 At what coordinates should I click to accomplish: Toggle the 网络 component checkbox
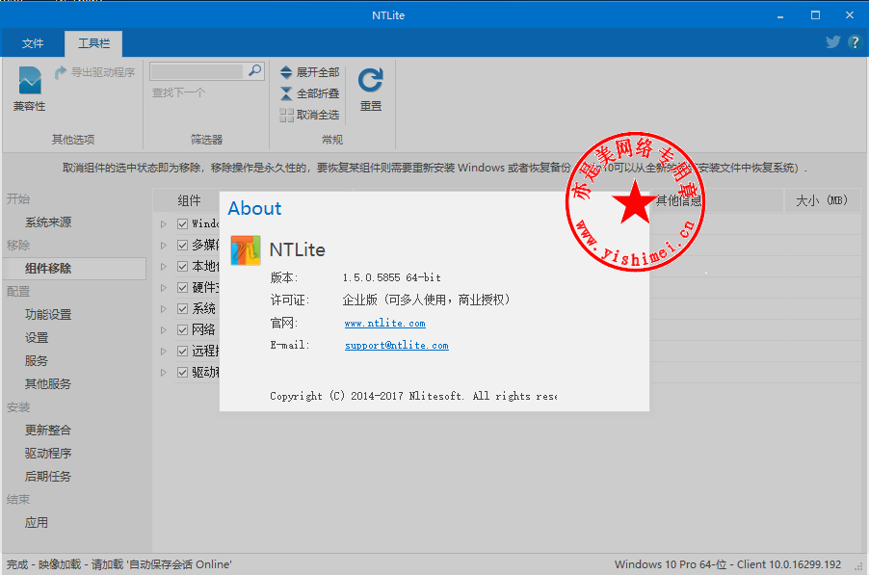click(x=182, y=329)
